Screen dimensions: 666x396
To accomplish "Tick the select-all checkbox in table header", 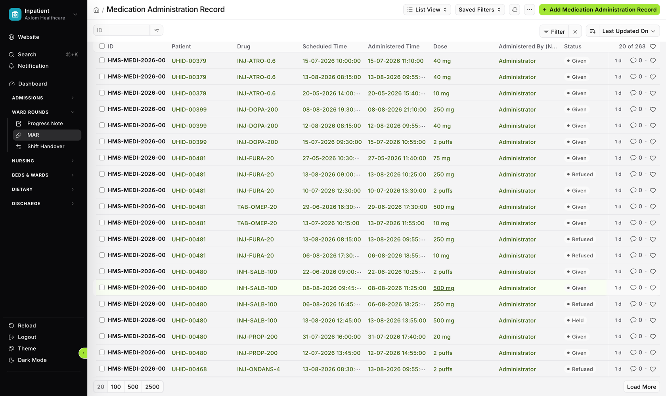I will tap(102, 46).
